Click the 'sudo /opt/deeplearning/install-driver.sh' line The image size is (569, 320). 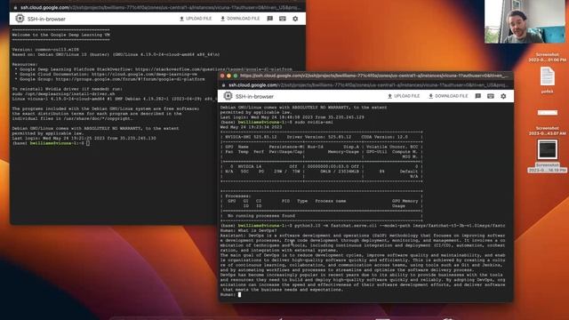click(x=63, y=94)
